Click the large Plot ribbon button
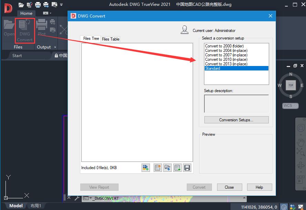The width and height of the screenshot is (306, 210). tap(42, 27)
